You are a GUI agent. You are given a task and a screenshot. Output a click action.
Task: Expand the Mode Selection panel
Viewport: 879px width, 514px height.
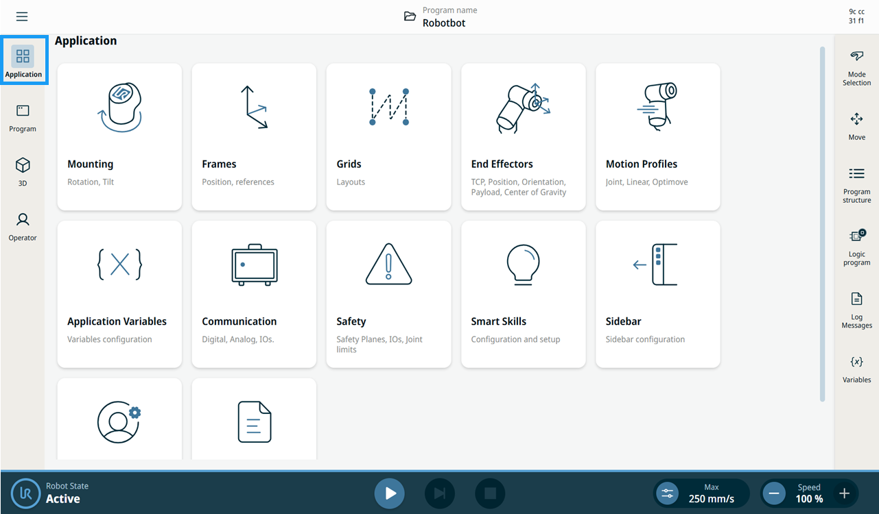[856, 68]
